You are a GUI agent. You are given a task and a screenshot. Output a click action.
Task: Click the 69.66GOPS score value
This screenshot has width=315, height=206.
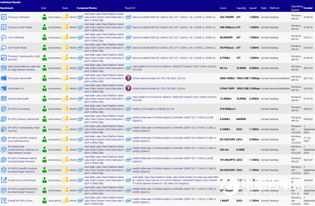click(226, 38)
